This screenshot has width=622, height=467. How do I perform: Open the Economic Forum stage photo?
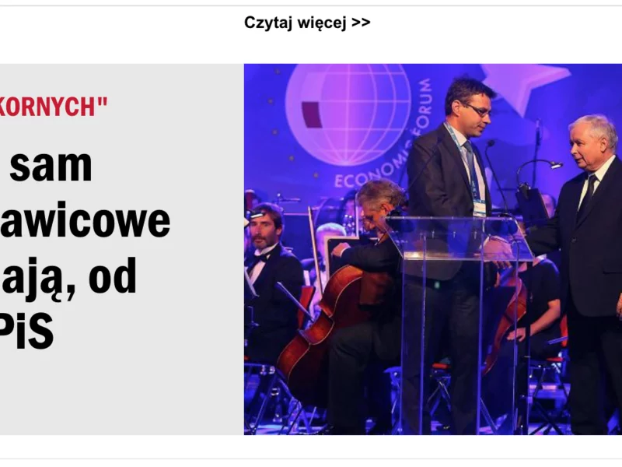coord(433,249)
